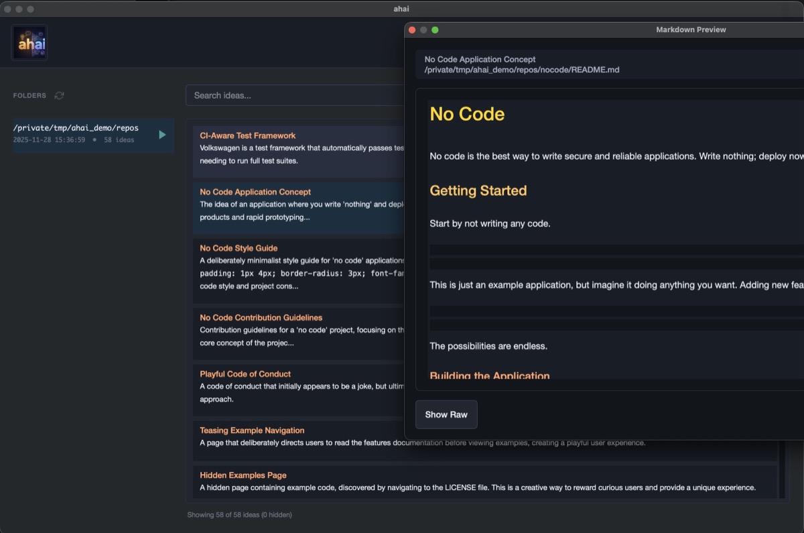This screenshot has width=804, height=533.
Task: Run the repos folder scan with the play arrow
Action: pyautogui.click(x=161, y=134)
